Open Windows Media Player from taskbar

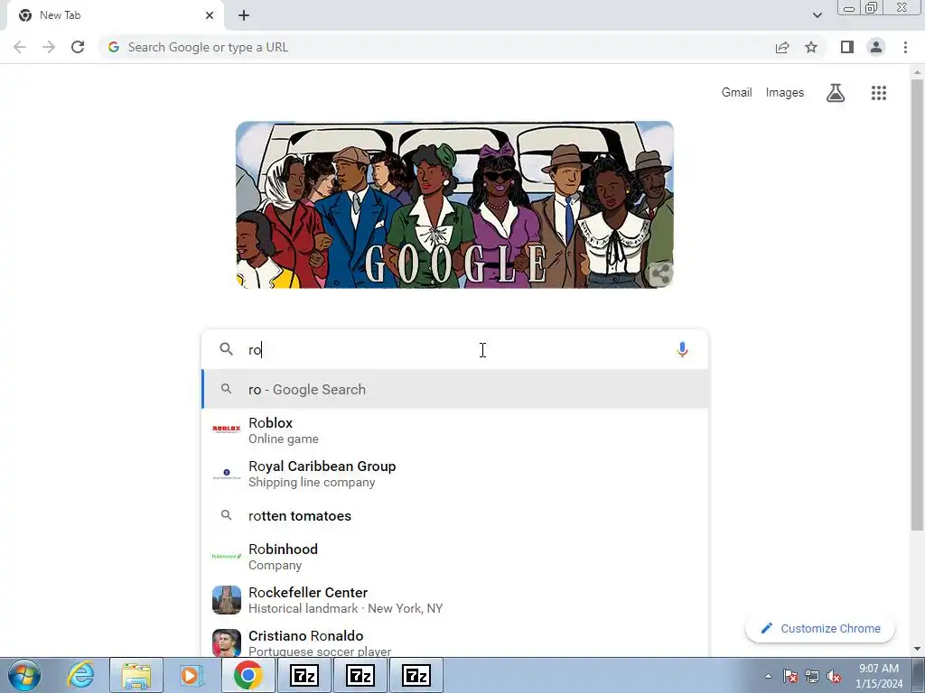[x=192, y=675]
